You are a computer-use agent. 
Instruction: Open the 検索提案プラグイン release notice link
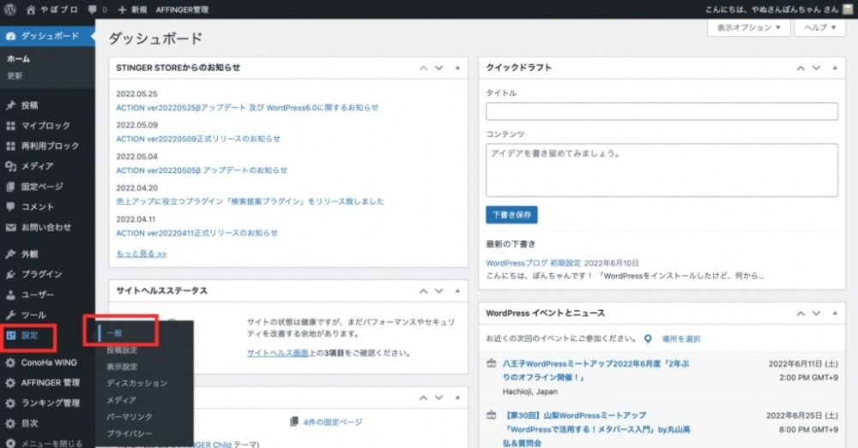click(250, 201)
